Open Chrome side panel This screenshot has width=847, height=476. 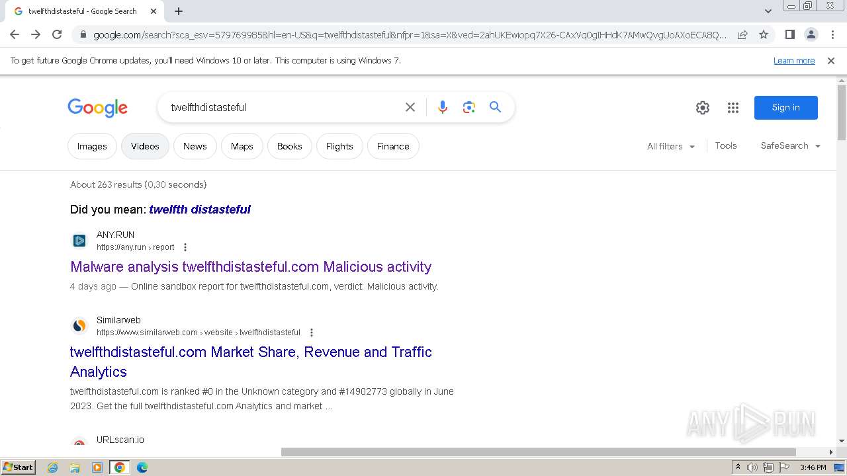pyautogui.click(x=789, y=34)
